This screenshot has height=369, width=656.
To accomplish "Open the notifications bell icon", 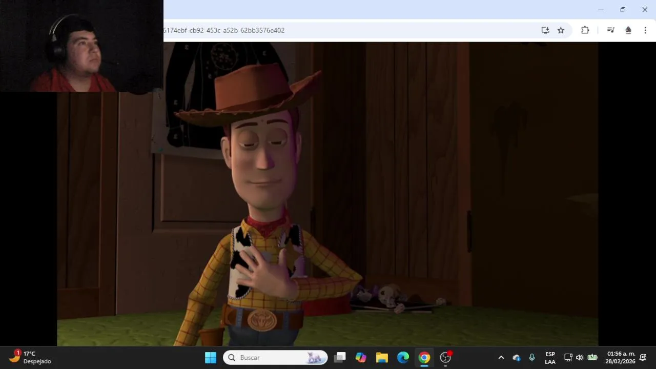I will coord(643,358).
